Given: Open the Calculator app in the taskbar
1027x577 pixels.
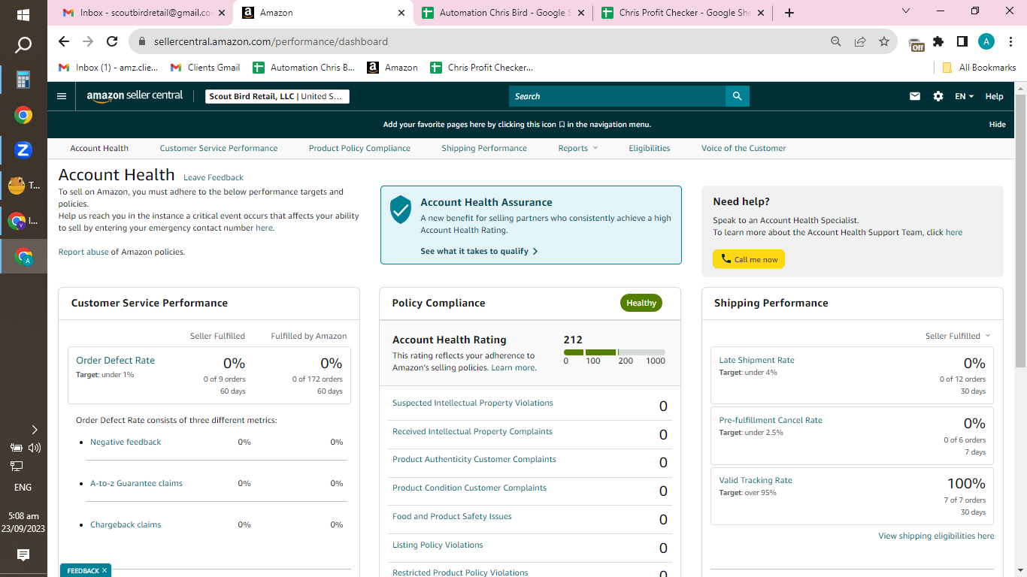Looking at the screenshot, I should tap(23, 80).
